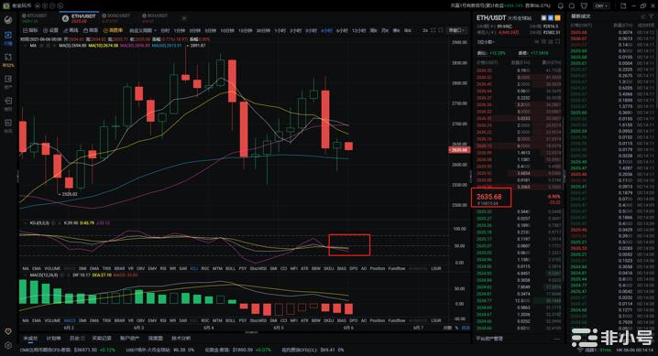This screenshot has width=658, height=356.
Task: Select the 分时 time-sharing view
Action: point(165,30)
